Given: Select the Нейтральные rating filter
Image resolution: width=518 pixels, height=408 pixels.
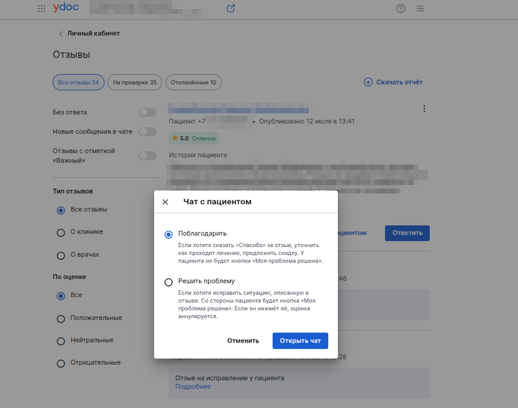Looking at the screenshot, I should point(61,341).
